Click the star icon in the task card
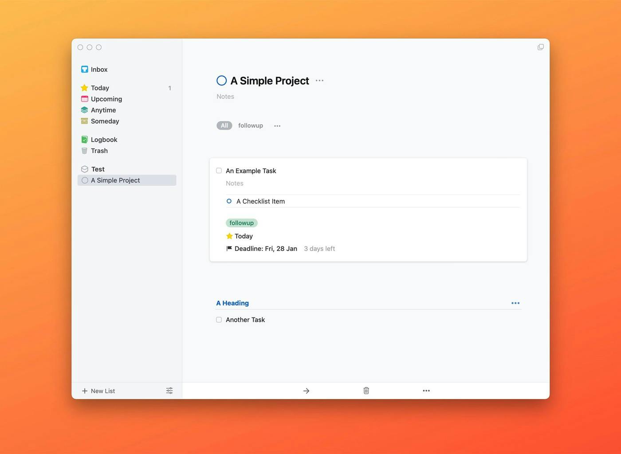Screen dimensions: 621x454 coord(229,236)
